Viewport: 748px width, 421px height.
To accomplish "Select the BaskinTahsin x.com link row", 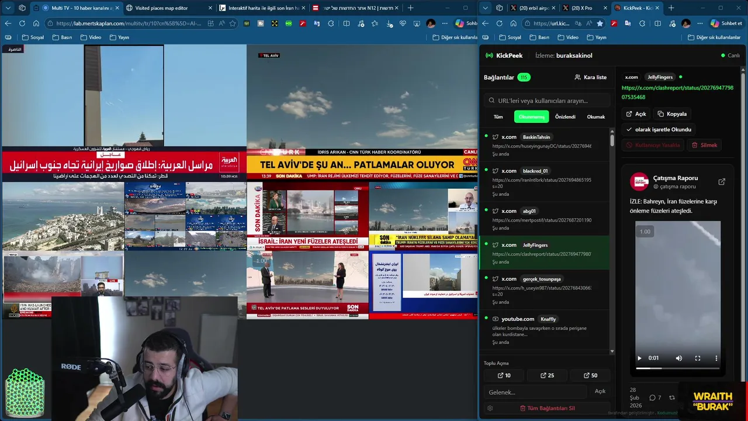I will click(x=543, y=145).
